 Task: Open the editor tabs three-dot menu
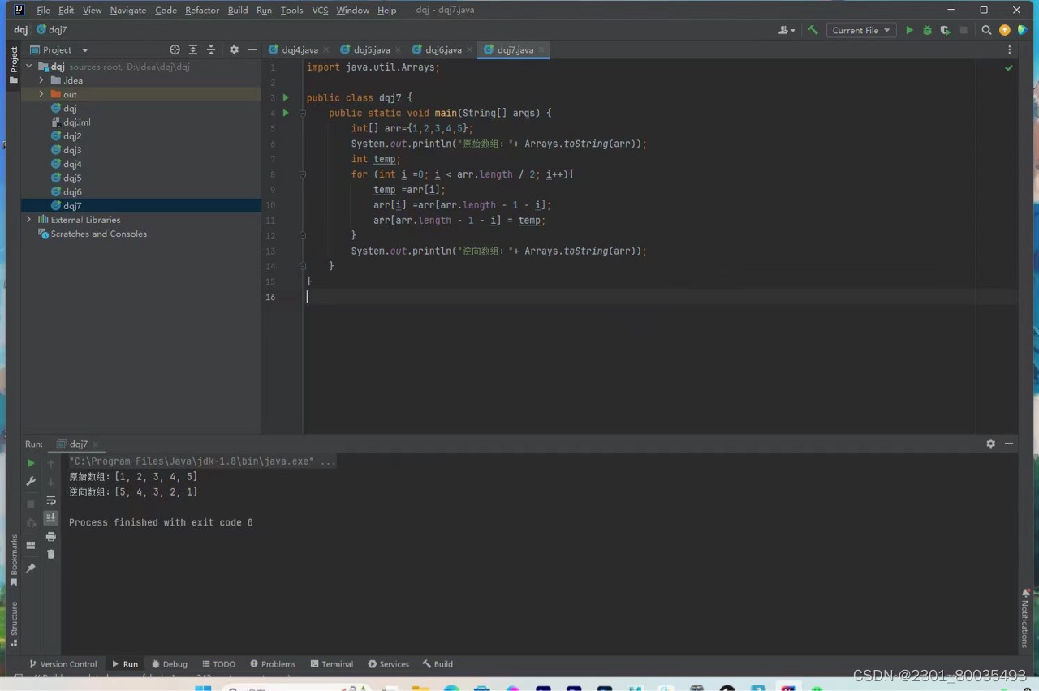[x=1010, y=49]
